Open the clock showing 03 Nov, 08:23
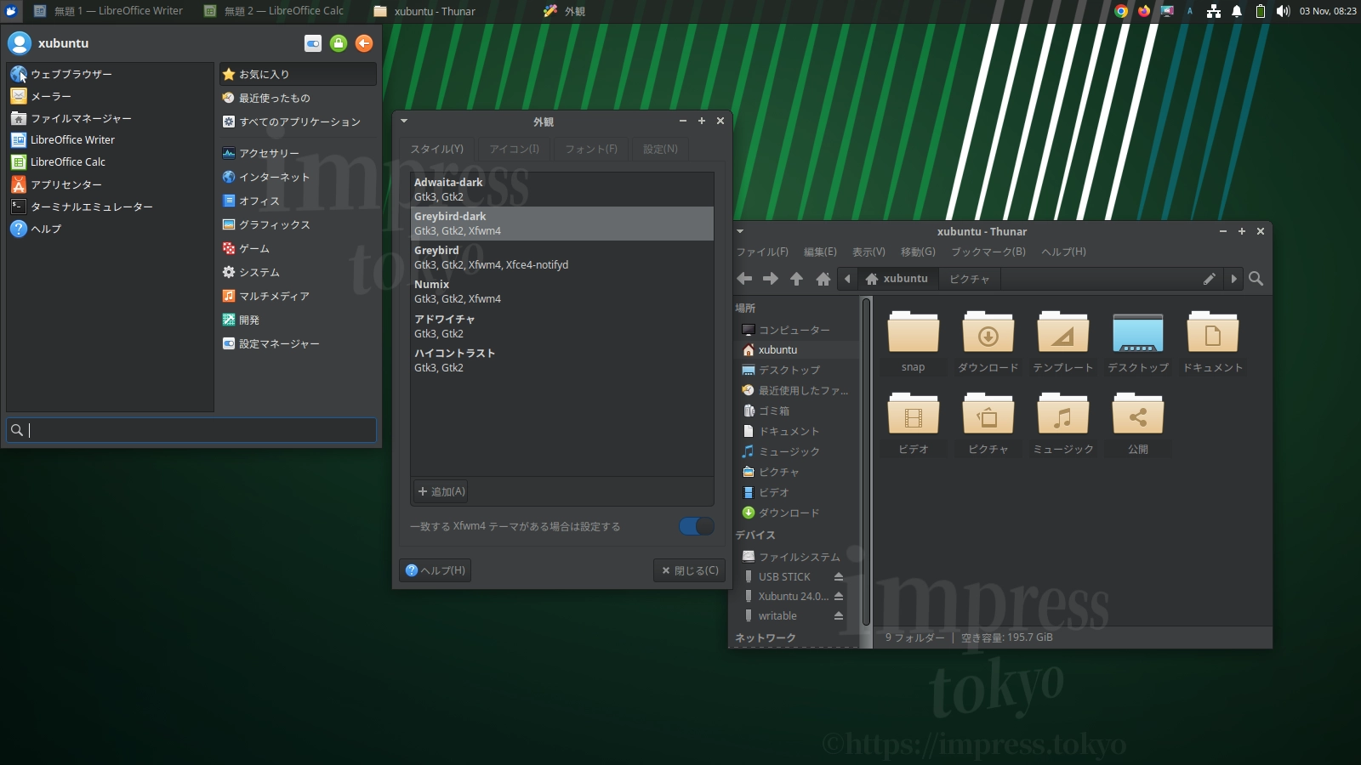This screenshot has height=765, width=1361. (x=1328, y=11)
